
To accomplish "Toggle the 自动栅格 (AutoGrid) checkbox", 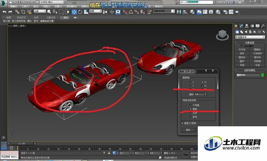I will (x=242, y=46).
